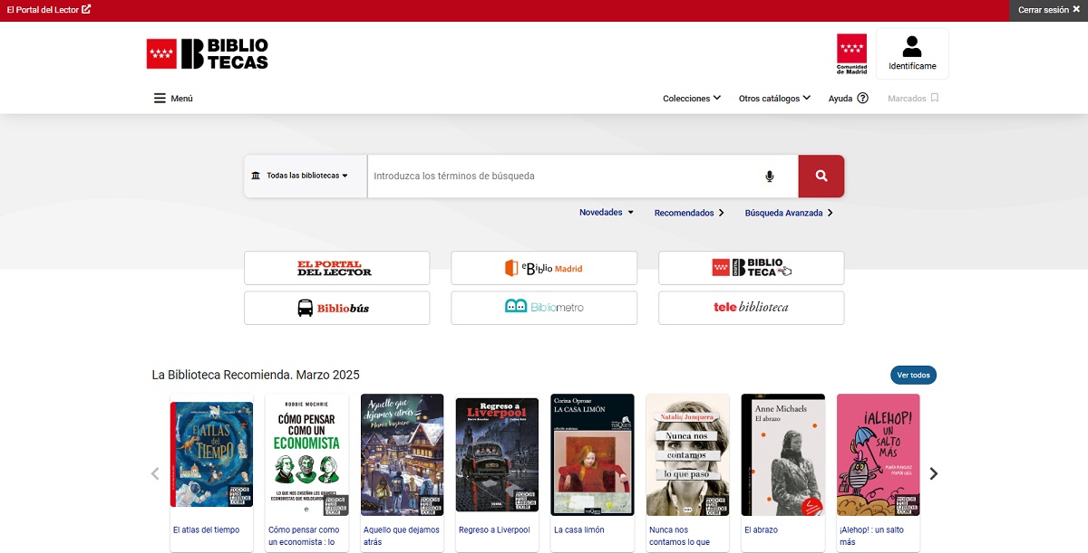Open the Otros catálogos dropdown
Image resolution: width=1088 pixels, height=553 pixels.
774,98
